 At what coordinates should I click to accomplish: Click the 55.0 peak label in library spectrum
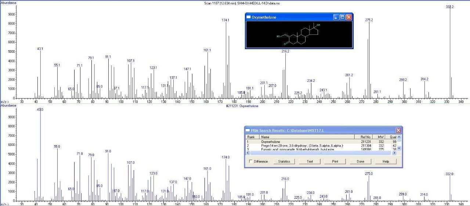(57, 147)
